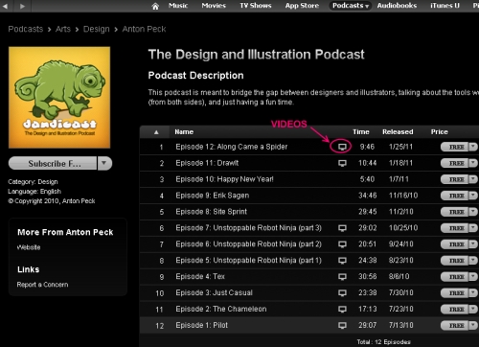Navigate forward with the right arrow
Image resolution: width=479 pixels, height=347 pixels.
coord(22,6)
